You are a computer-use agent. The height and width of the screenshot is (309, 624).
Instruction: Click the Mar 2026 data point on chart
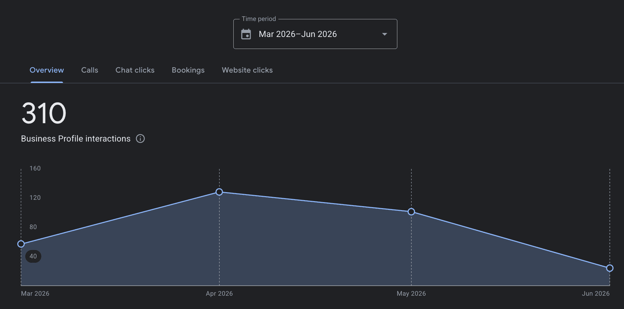click(x=21, y=244)
